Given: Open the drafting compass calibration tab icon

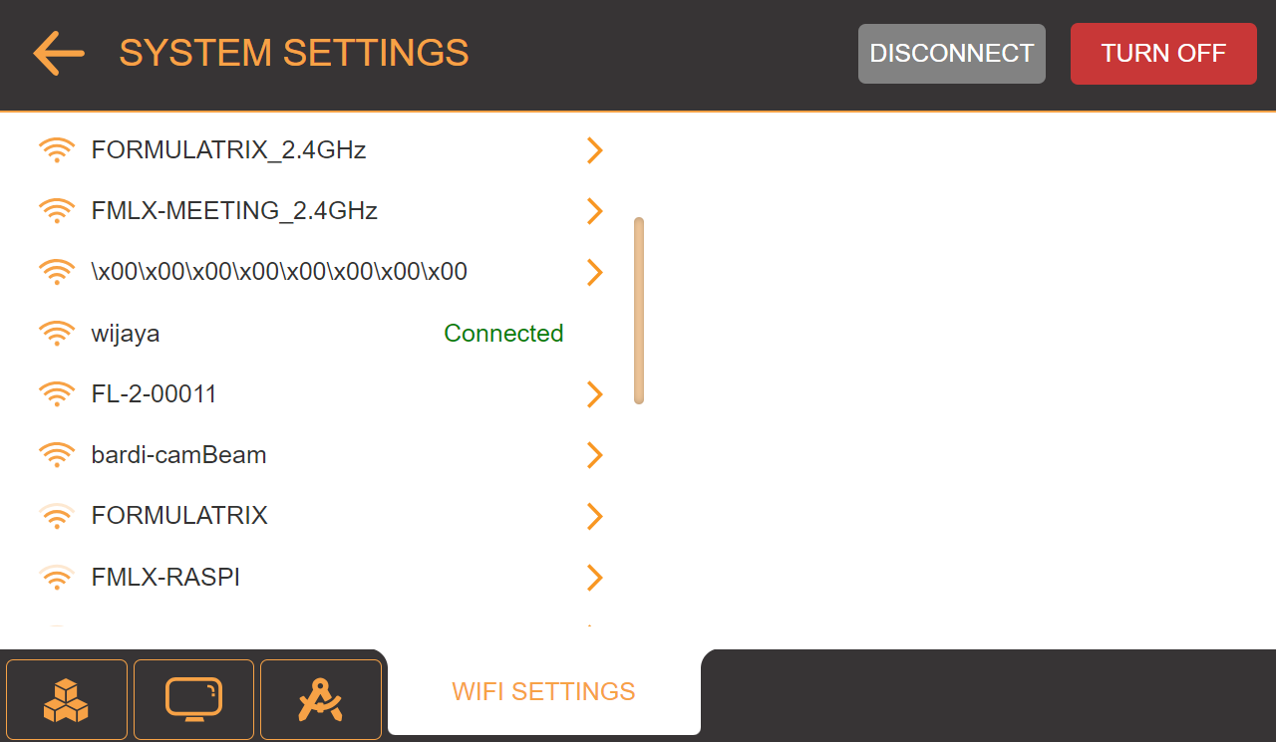Looking at the screenshot, I should coord(321,699).
